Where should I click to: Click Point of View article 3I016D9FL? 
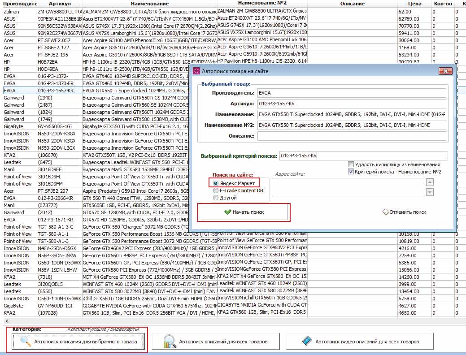pyautogui.click(x=60, y=177)
